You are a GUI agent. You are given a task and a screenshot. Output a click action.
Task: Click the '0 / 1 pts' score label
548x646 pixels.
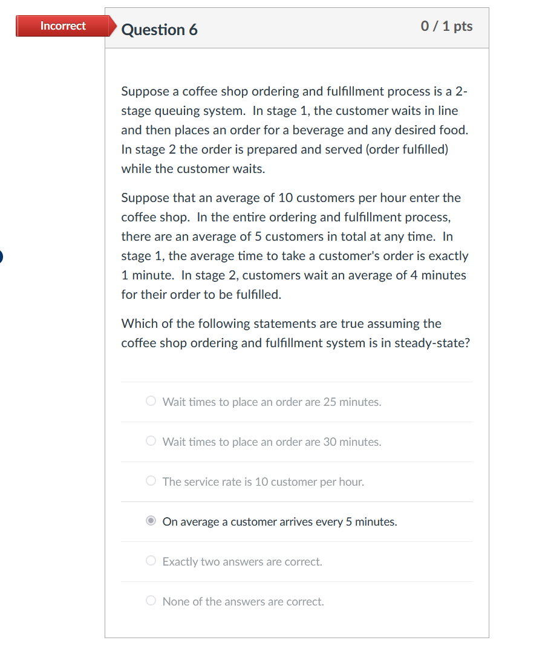446,27
